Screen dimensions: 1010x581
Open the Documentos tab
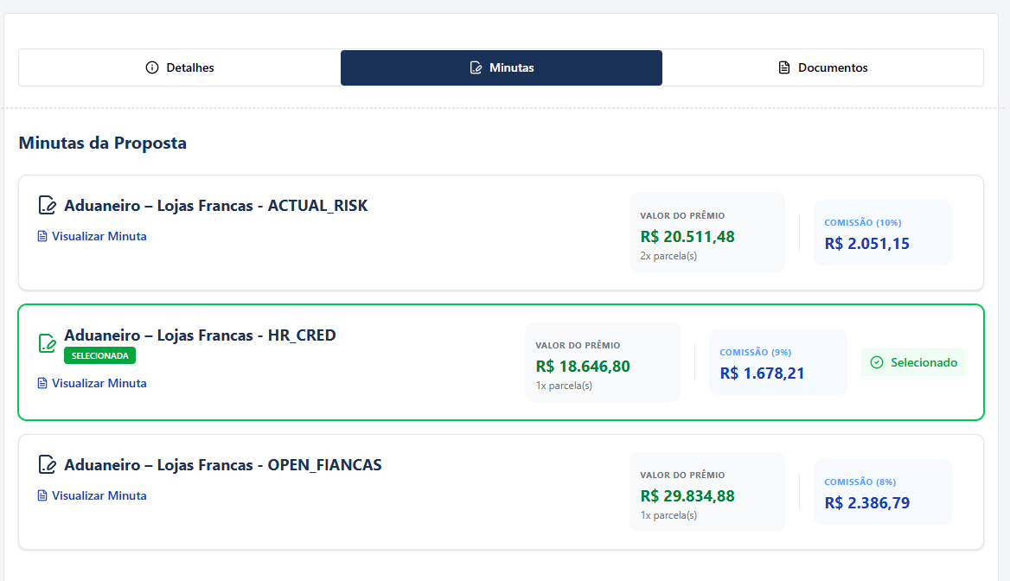(822, 67)
